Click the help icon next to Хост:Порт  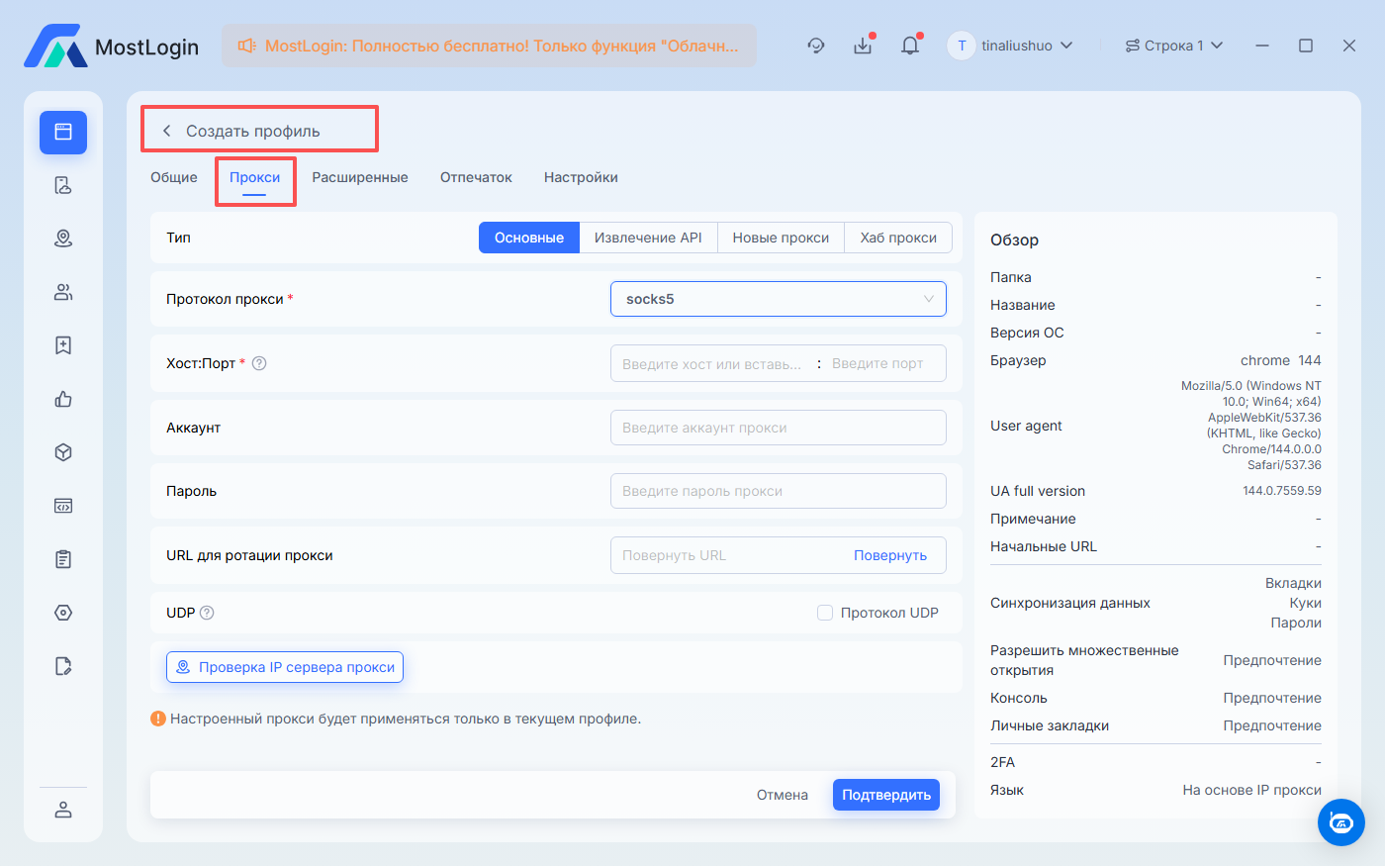pos(259,363)
